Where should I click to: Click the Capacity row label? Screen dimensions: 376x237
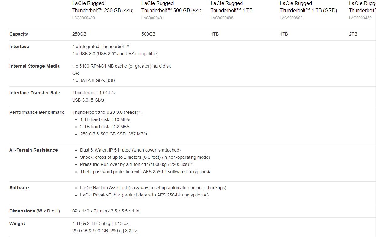click(x=19, y=34)
